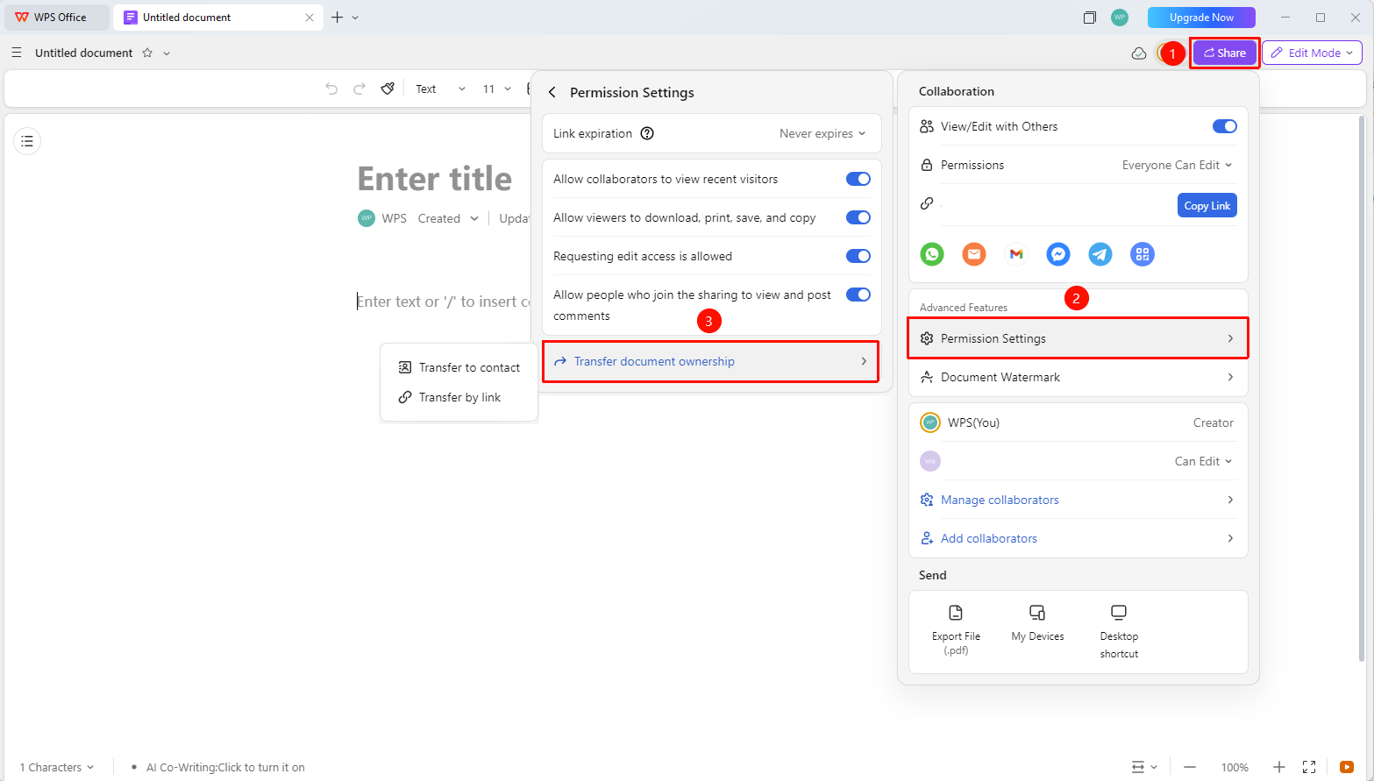
Task: Open Everyone Can Edit permissions dropdown
Action: (x=1177, y=165)
